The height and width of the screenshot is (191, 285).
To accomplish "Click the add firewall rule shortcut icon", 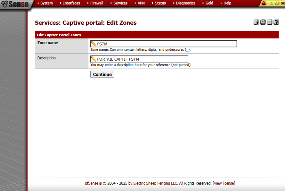I will click(x=256, y=22).
